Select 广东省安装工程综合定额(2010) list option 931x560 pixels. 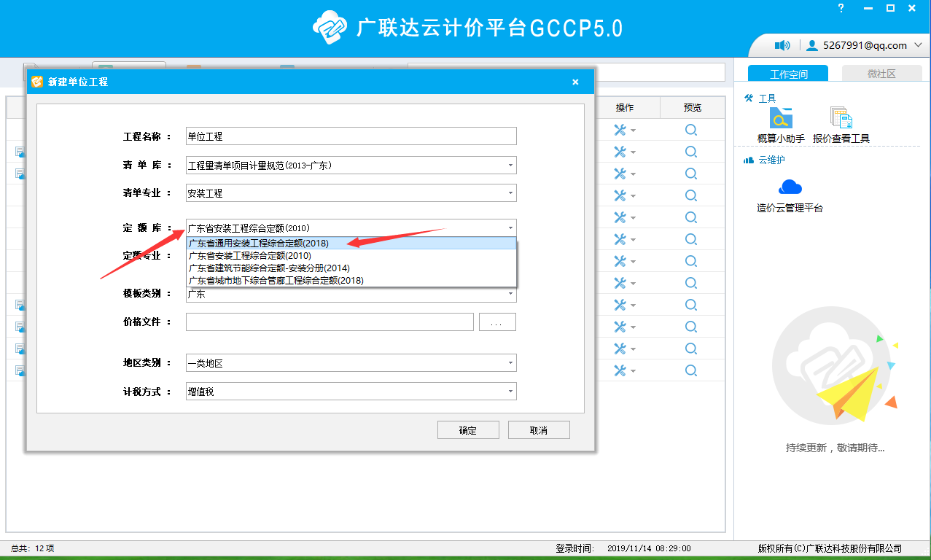coord(351,256)
